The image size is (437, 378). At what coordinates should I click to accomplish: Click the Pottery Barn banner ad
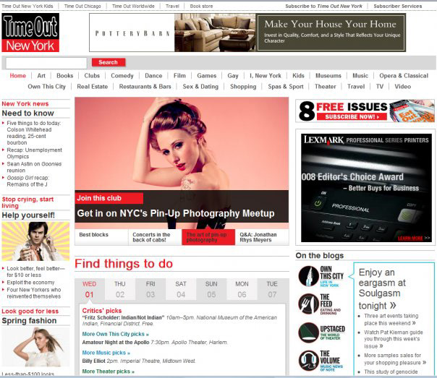[247, 33]
